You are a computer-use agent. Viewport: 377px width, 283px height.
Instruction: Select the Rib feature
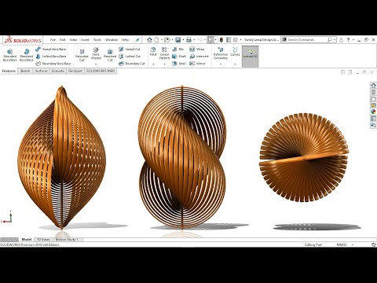pyautogui.click(x=178, y=49)
